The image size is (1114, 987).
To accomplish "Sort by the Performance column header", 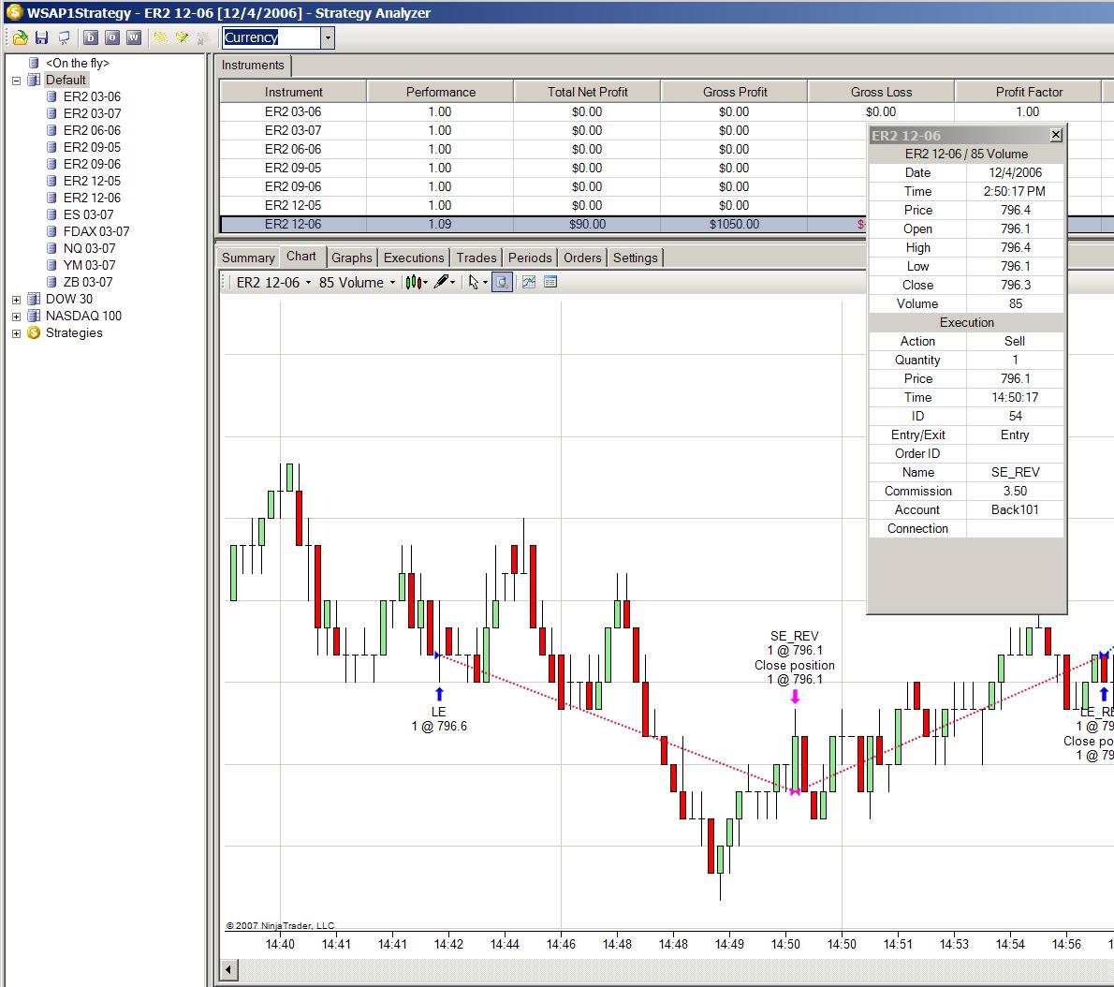I will [441, 93].
